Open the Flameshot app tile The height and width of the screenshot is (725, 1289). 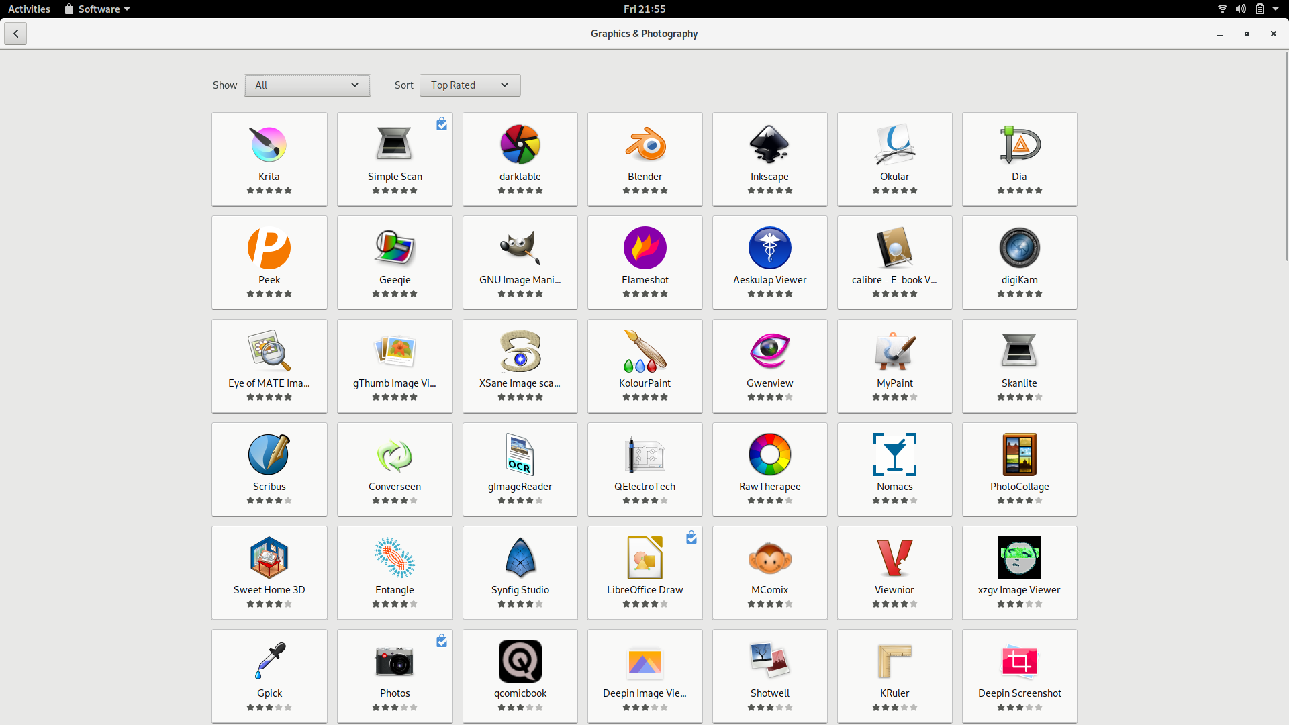[644, 262]
